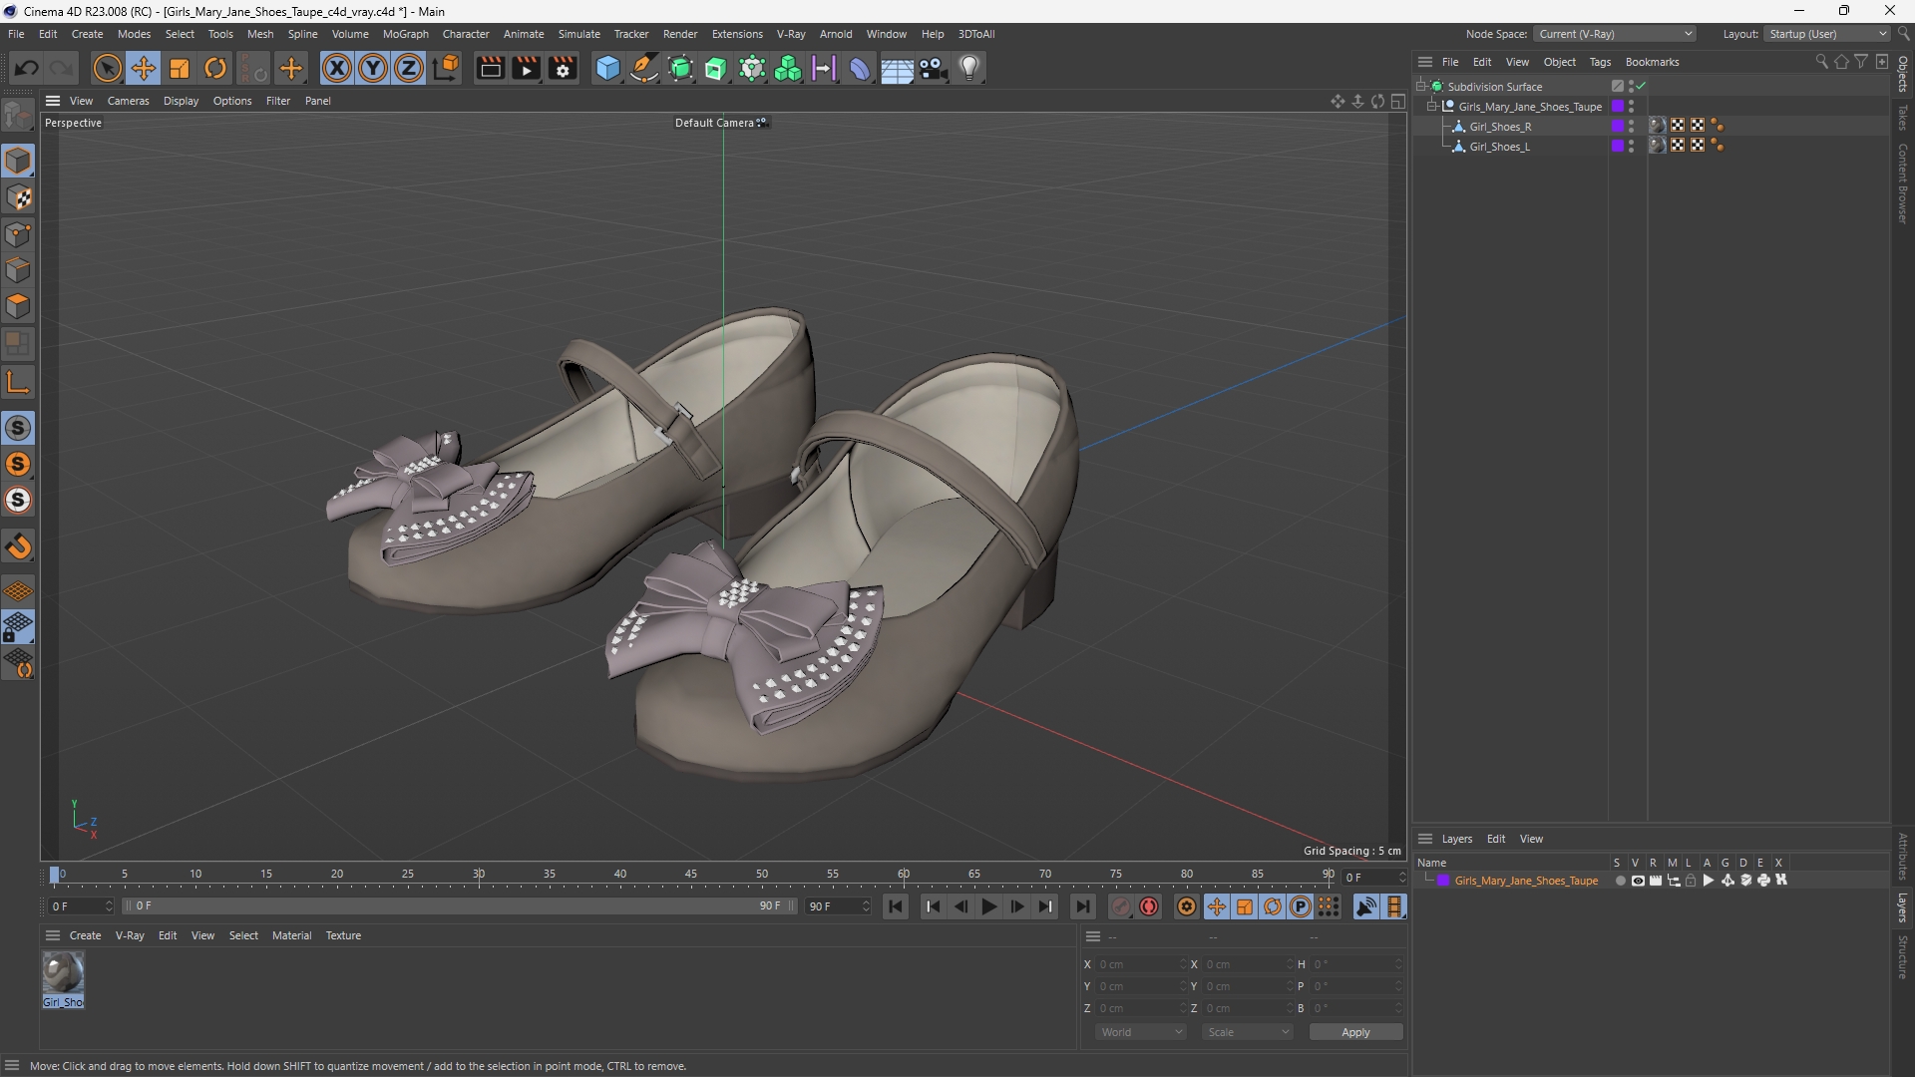Toggle X axis lock
Viewport: 1915px width, 1077px height.
click(337, 68)
